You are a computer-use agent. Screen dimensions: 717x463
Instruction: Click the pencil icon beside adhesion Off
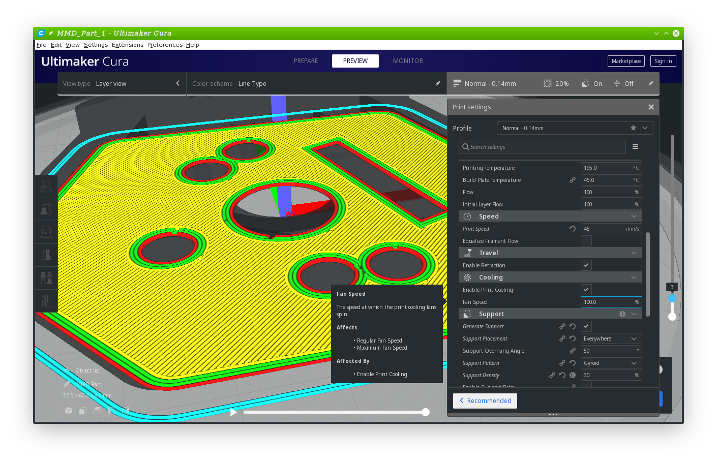click(651, 83)
